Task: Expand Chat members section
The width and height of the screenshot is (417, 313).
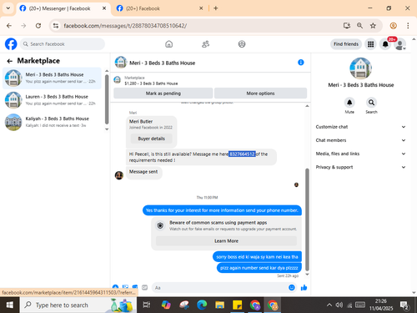Action: (x=360, y=140)
